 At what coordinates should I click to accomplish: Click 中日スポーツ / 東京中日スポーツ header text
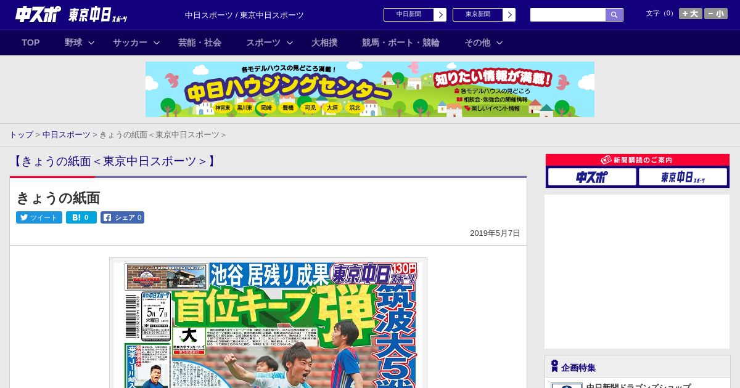(244, 15)
